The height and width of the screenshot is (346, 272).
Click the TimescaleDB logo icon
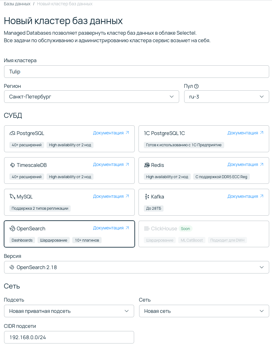tap(12, 165)
